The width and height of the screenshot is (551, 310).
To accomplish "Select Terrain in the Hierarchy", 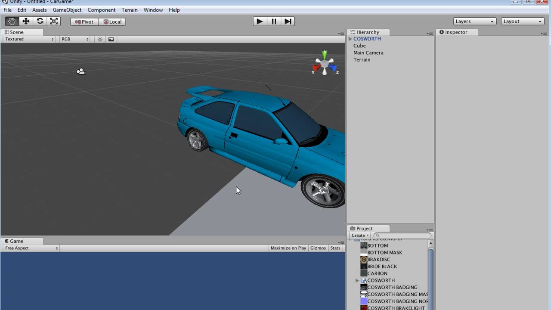I will click(362, 59).
